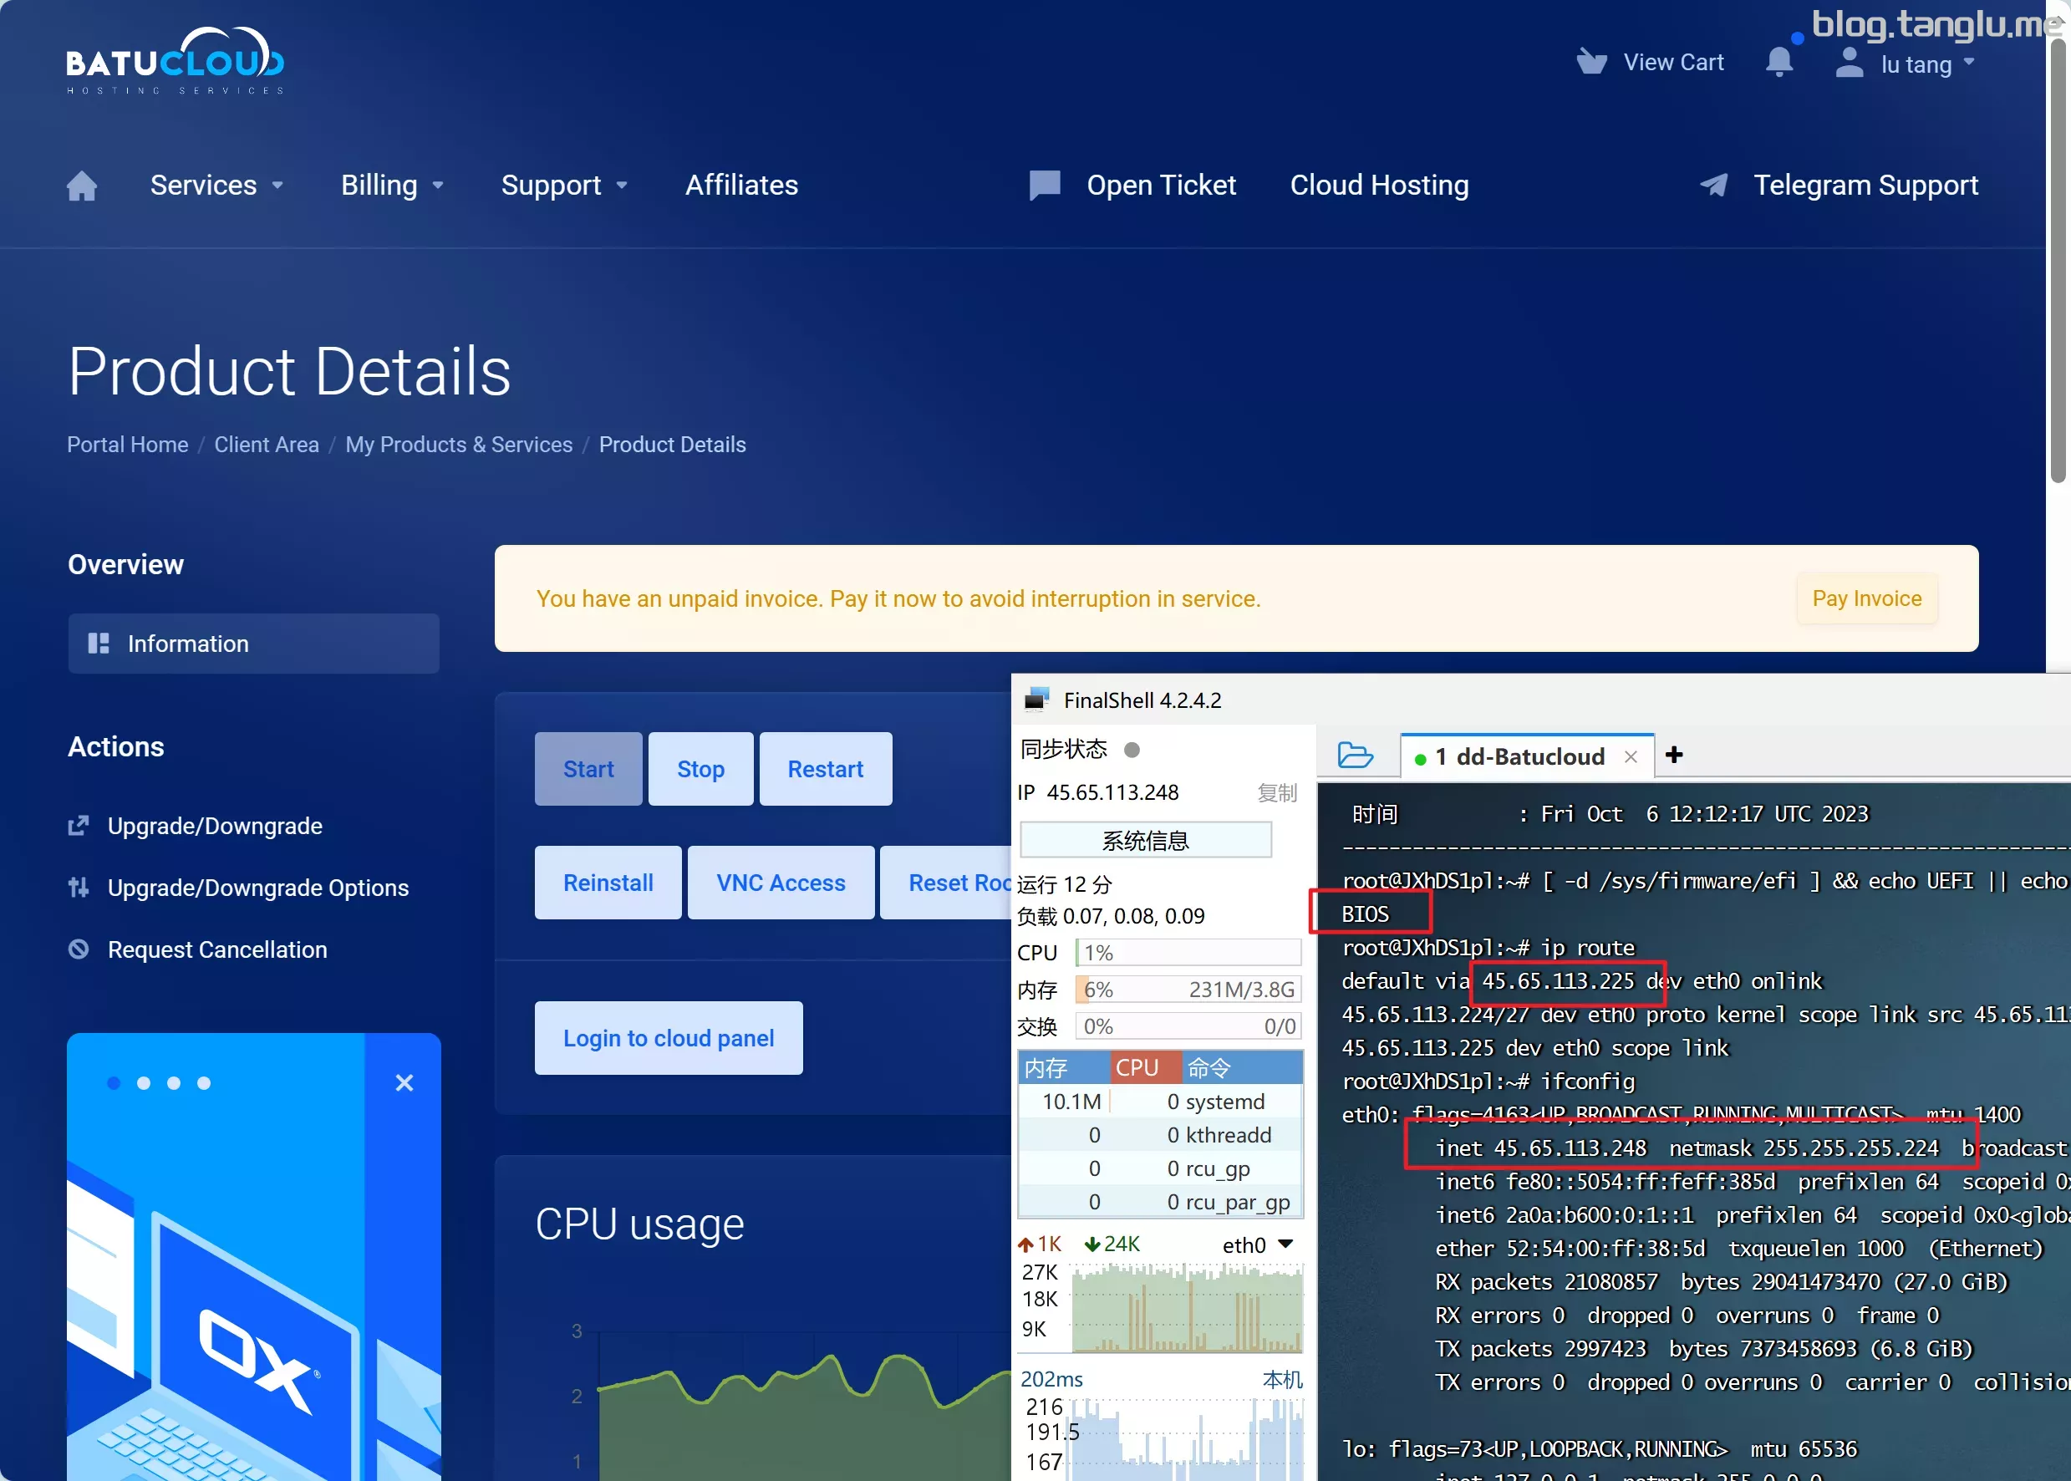Open Client Area breadcrumb link
The height and width of the screenshot is (1481, 2071).
point(267,444)
